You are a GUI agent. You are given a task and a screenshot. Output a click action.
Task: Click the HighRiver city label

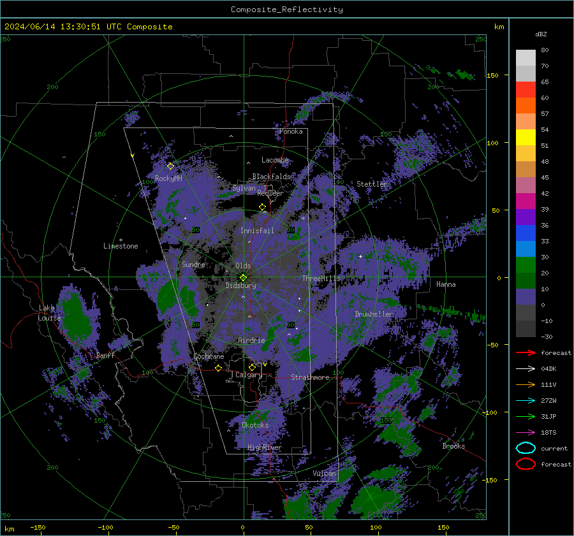tap(264, 447)
